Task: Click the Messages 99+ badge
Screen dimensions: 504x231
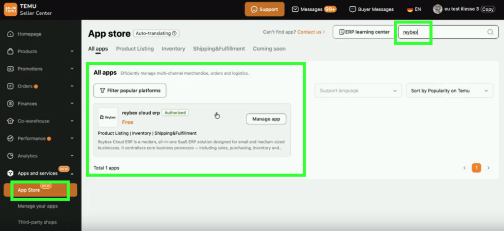Action: coord(330,9)
